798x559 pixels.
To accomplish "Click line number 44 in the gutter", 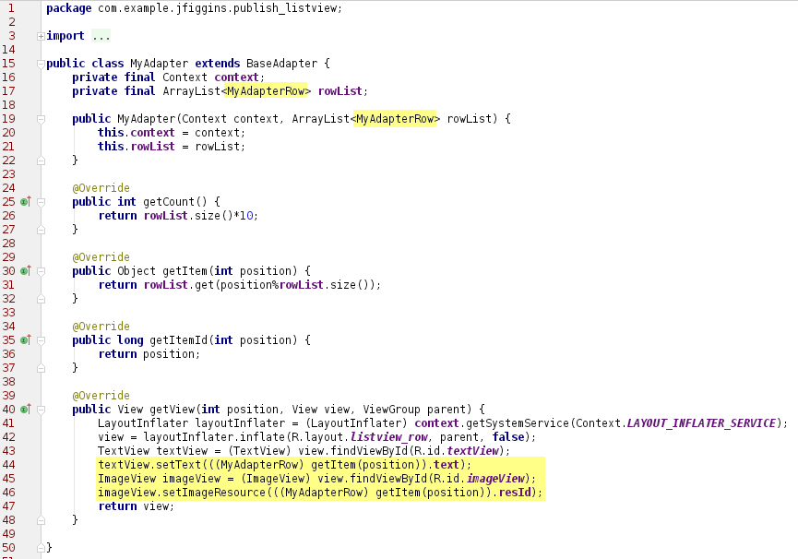I will click(x=9, y=464).
